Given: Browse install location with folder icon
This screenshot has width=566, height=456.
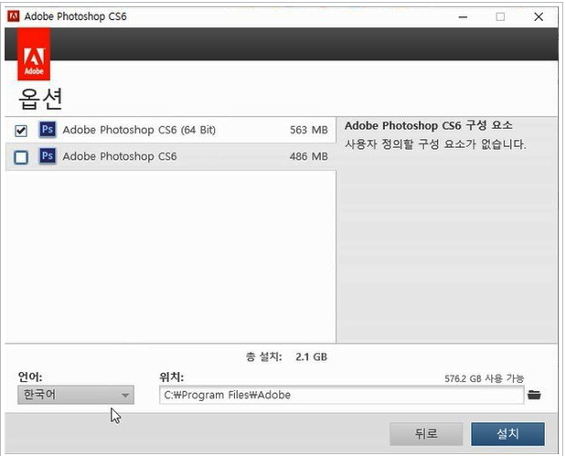Looking at the screenshot, I should click(534, 395).
